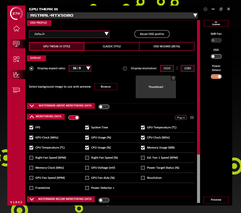Check GPU Fan Speed (RPM) checkbox
Screen dimensions: 241x213
tap(31, 178)
